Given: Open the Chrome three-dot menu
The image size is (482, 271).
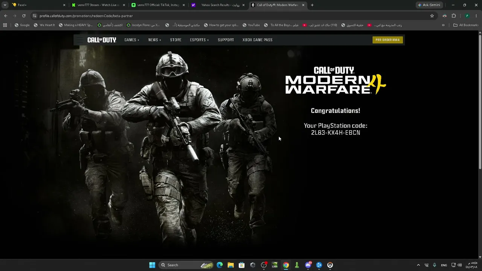Looking at the screenshot, I should pos(476,16).
